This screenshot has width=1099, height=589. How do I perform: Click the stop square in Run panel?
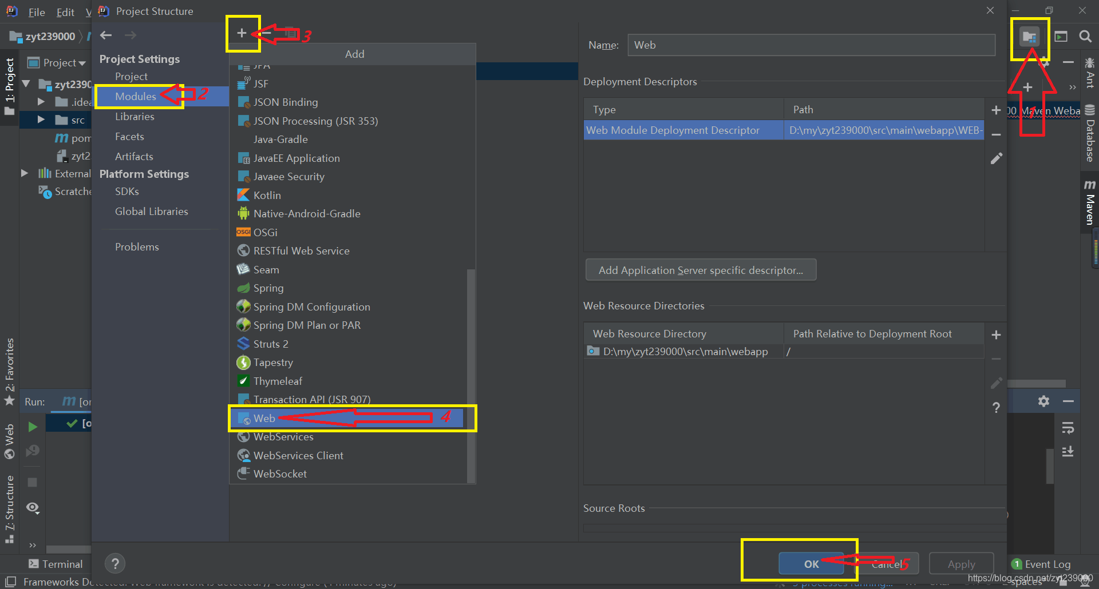pyautogui.click(x=33, y=482)
